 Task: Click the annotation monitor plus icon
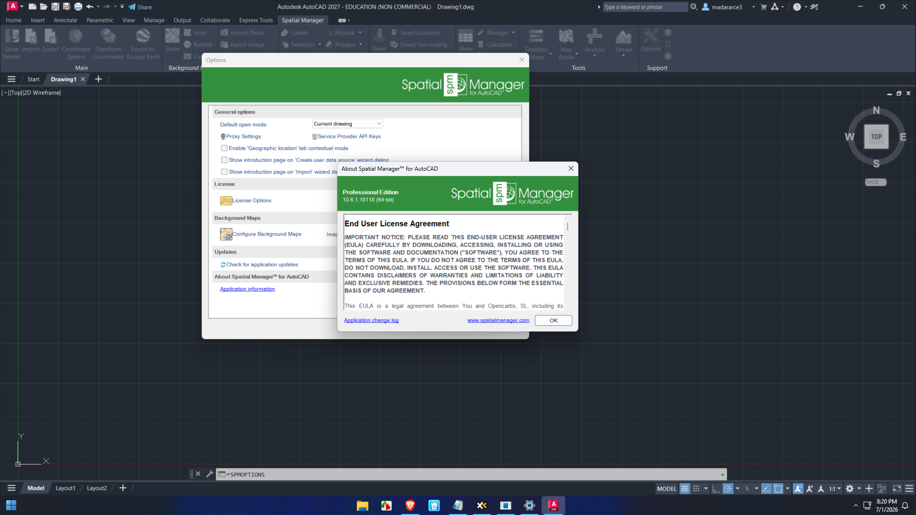[869, 488]
